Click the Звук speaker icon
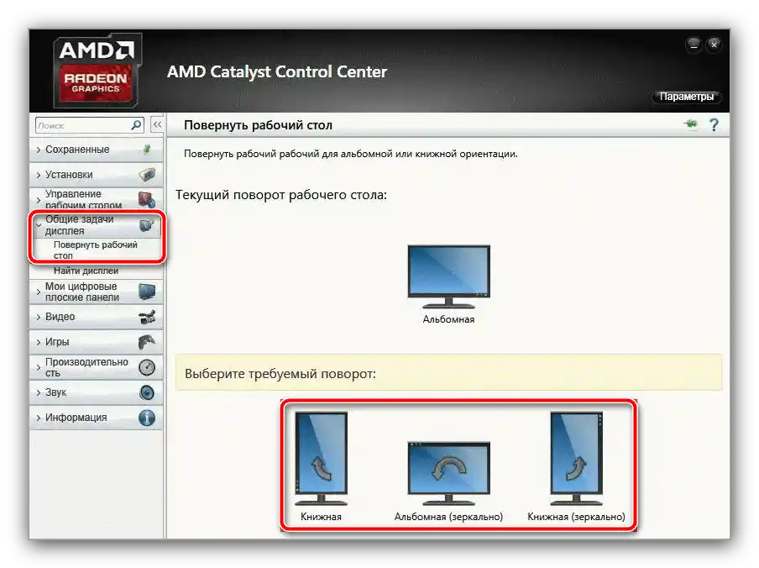The image size is (759, 568). click(147, 392)
